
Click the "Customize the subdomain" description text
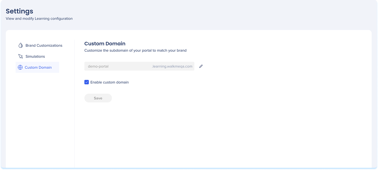pyautogui.click(x=135, y=51)
